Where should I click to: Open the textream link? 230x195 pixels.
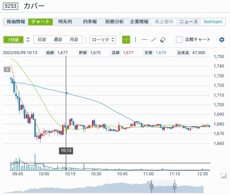pyautogui.click(x=213, y=22)
